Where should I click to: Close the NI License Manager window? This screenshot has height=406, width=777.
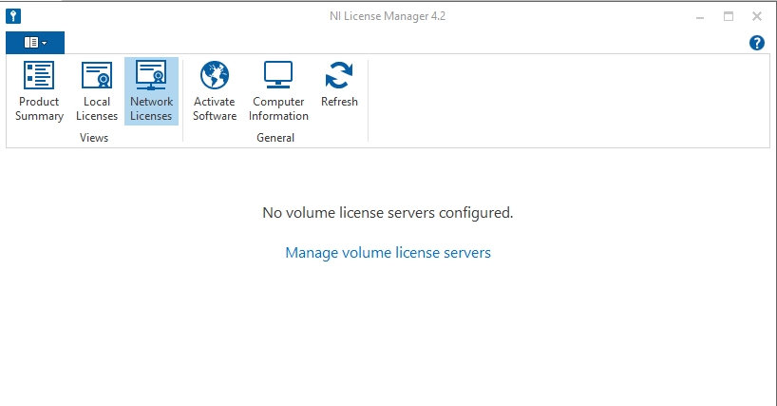(757, 16)
